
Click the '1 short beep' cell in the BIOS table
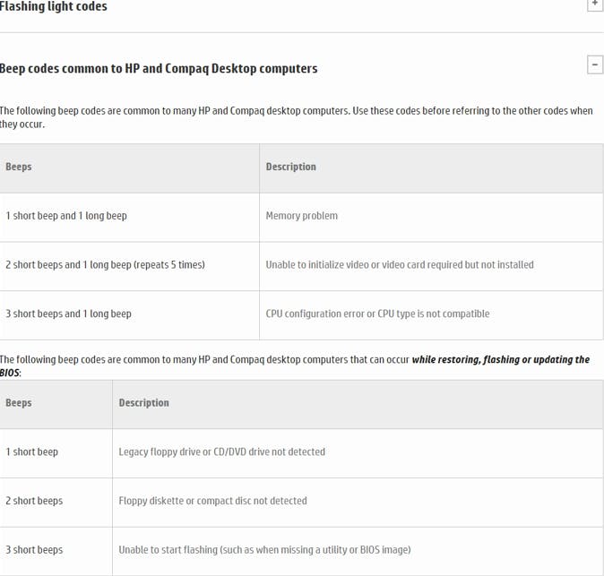point(31,451)
